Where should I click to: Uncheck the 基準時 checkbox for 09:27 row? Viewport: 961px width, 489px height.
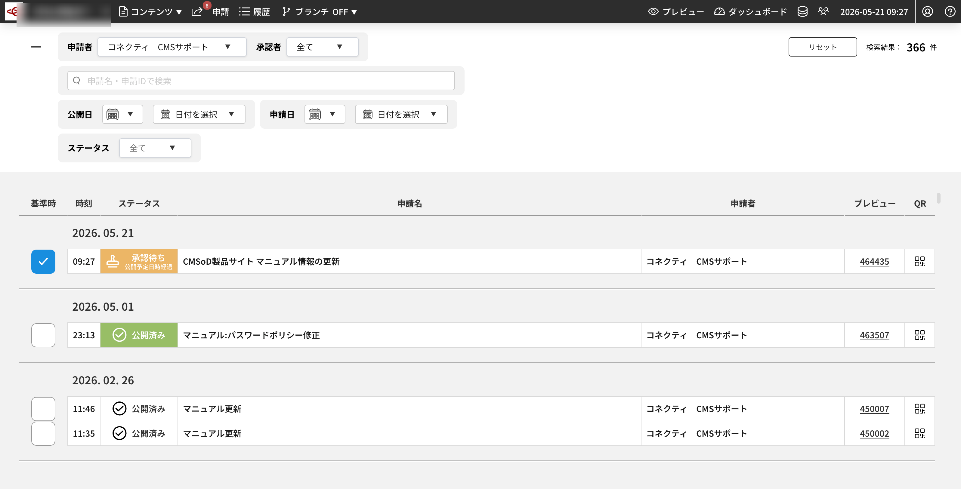point(43,261)
